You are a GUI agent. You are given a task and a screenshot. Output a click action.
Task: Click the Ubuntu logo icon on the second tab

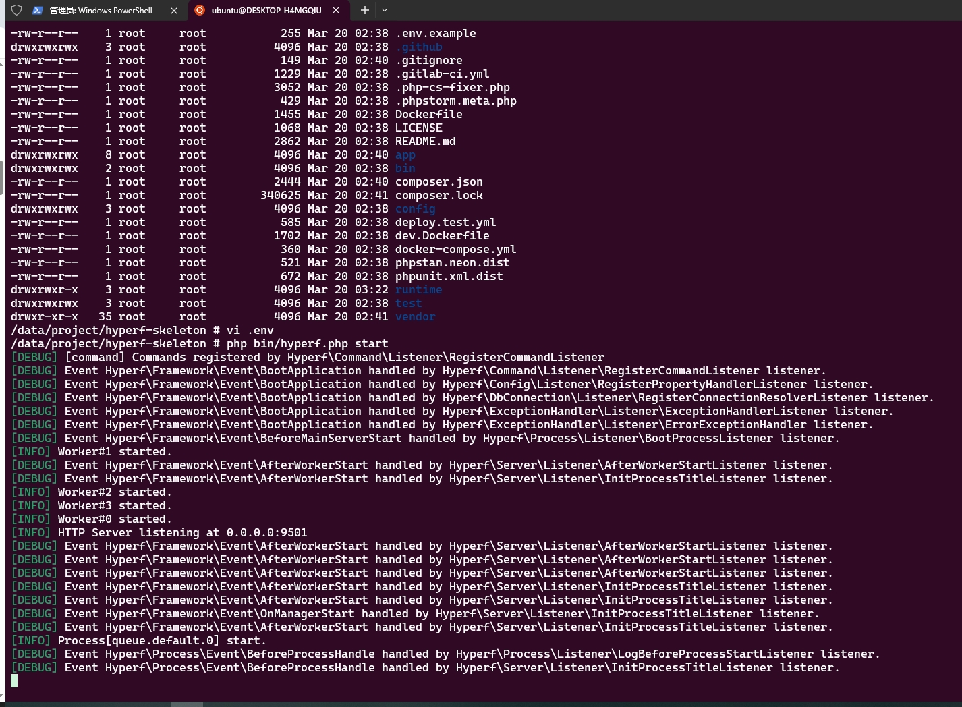(199, 10)
